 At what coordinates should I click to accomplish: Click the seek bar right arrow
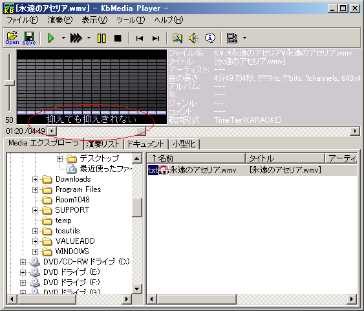pos(355,131)
